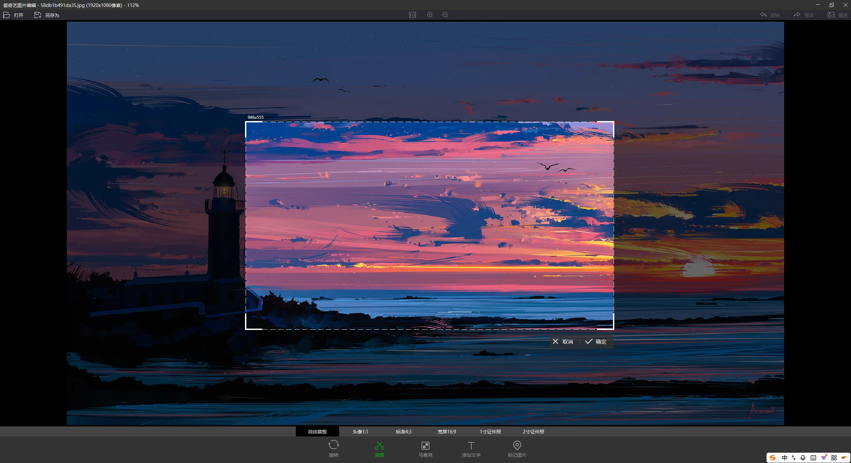Select the Crop scissors tool
851x463 pixels.
point(379,446)
